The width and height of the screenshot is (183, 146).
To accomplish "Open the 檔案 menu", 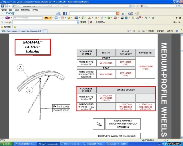I will tap(4, 10).
